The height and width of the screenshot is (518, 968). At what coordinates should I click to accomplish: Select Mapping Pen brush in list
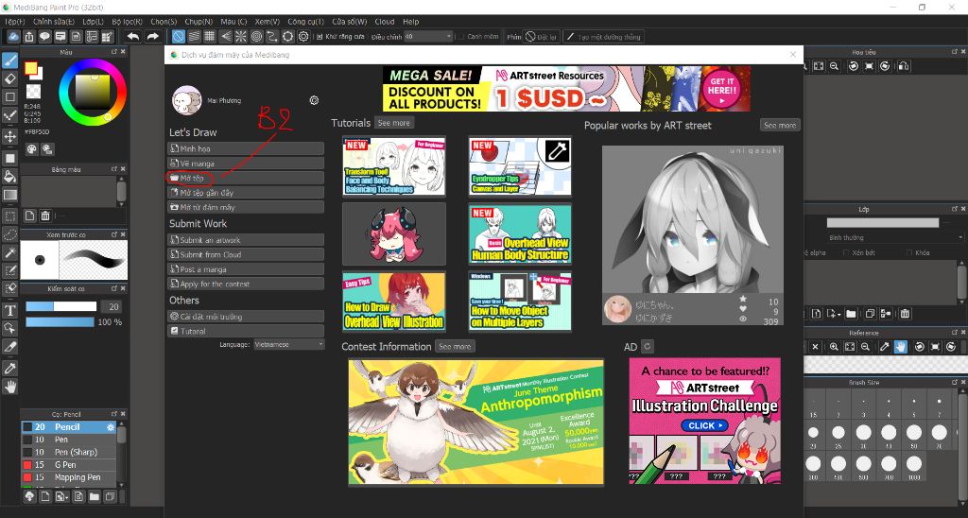point(68,477)
